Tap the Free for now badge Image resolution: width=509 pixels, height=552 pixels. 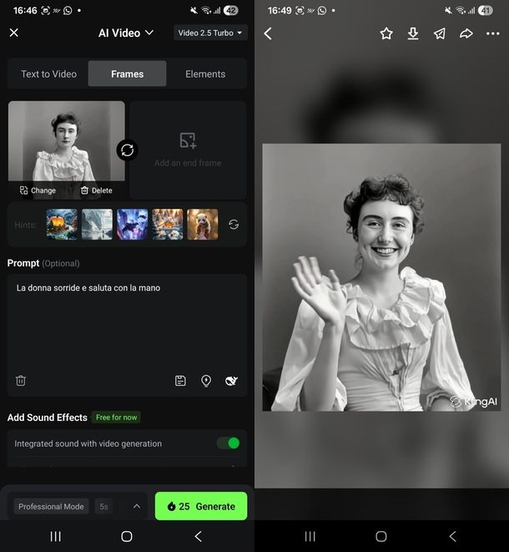pos(116,418)
